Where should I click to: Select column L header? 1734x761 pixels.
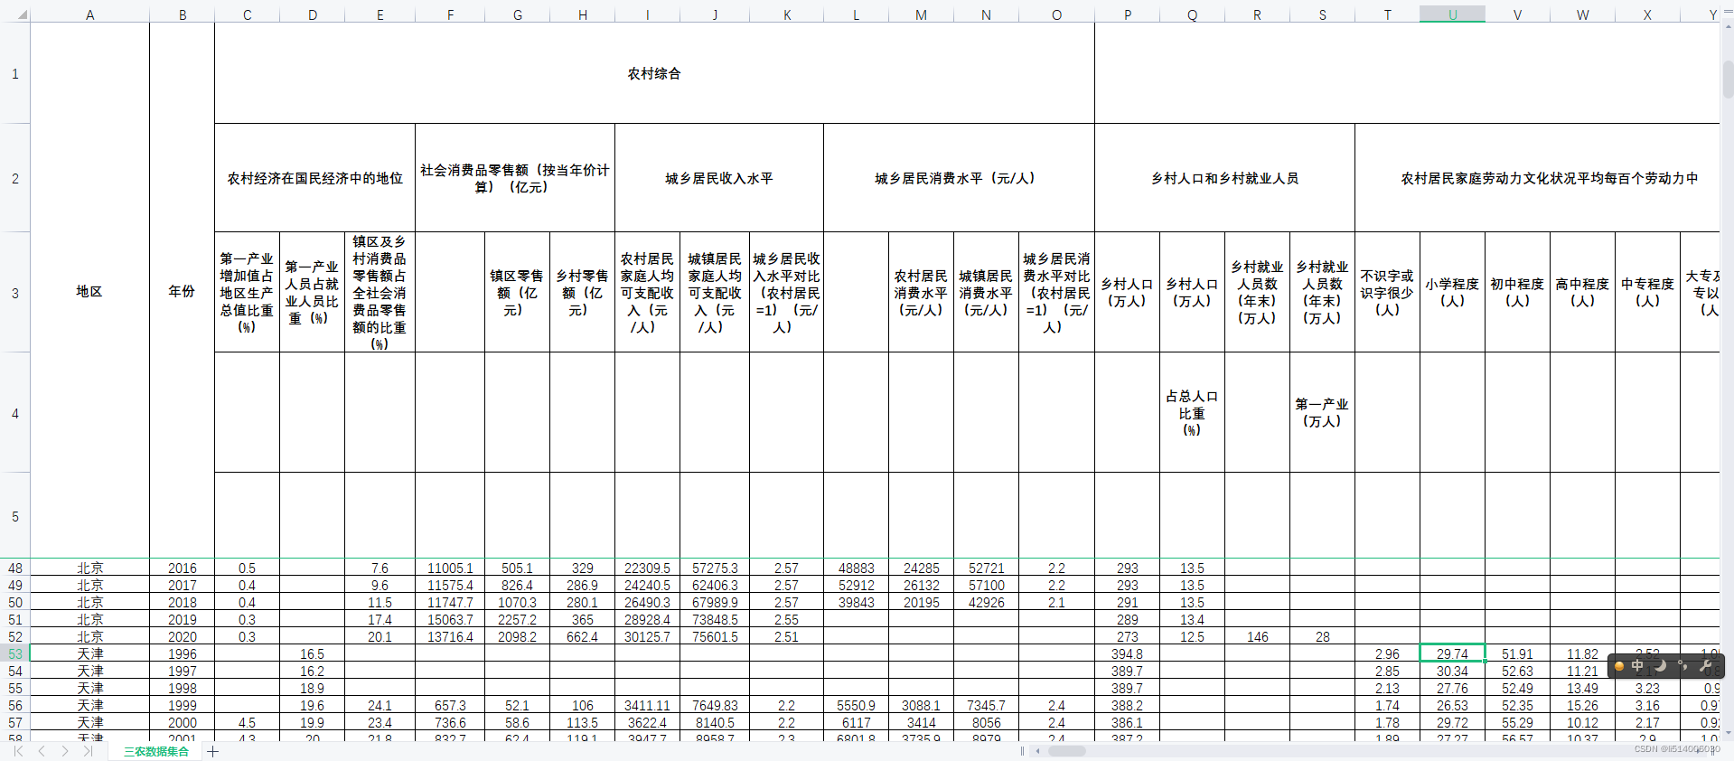point(856,14)
